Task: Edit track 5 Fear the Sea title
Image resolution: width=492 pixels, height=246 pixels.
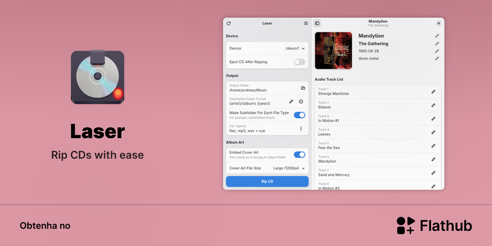Action: [433, 146]
